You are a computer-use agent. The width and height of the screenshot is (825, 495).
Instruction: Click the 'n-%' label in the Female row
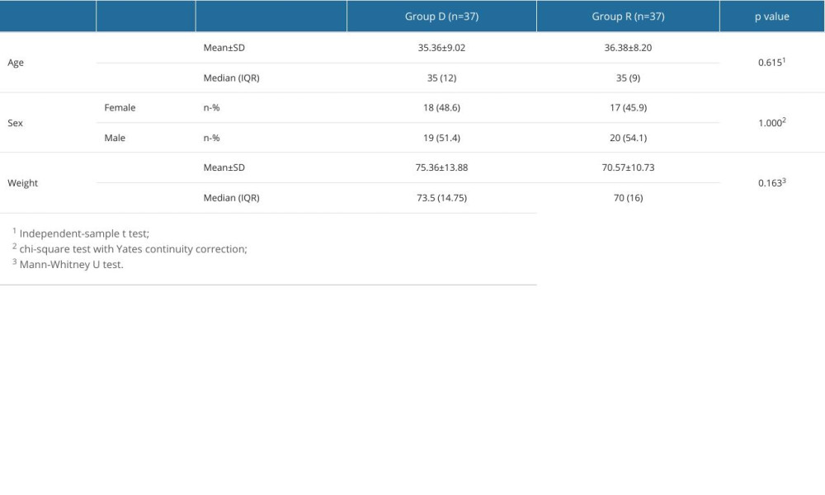211,108
